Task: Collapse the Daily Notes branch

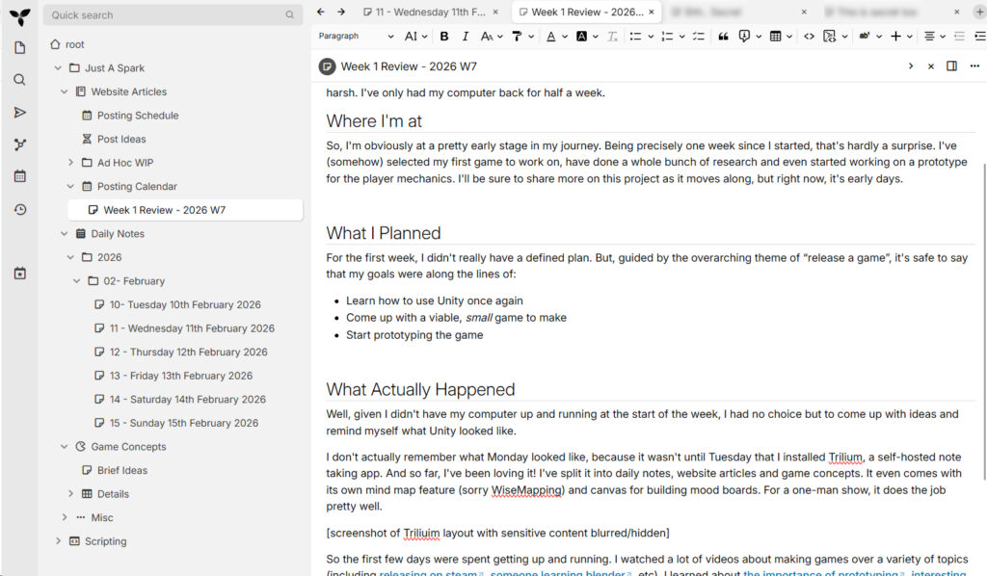Action: pos(65,234)
